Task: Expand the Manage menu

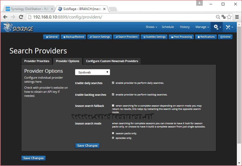Action: tap(202, 27)
